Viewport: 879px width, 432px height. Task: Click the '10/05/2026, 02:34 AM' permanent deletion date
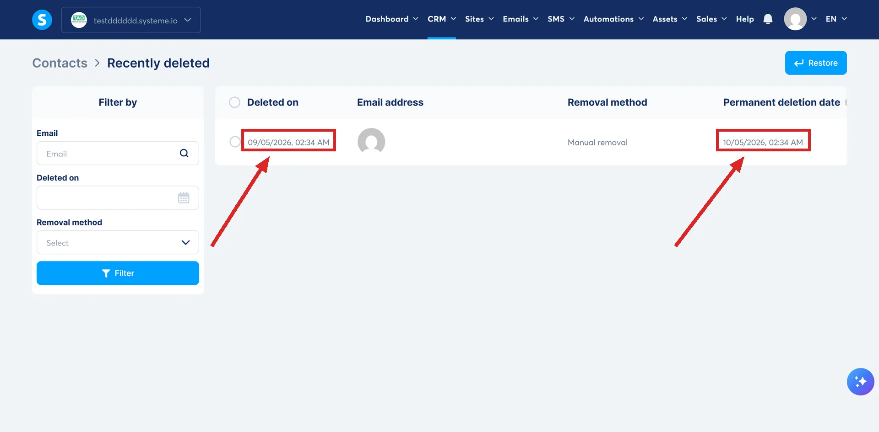pyautogui.click(x=763, y=142)
